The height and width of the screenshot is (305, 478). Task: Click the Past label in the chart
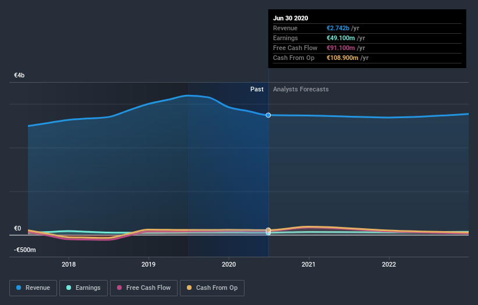[x=257, y=89]
